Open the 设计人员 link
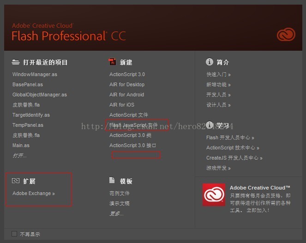This screenshot has height=243, width=306. tap(219, 105)
